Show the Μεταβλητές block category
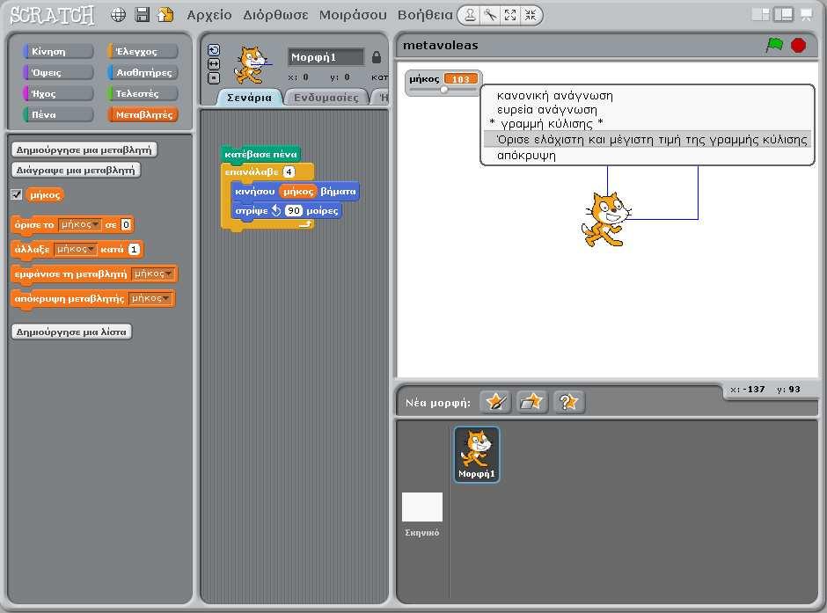 click(x=143, y=115)
